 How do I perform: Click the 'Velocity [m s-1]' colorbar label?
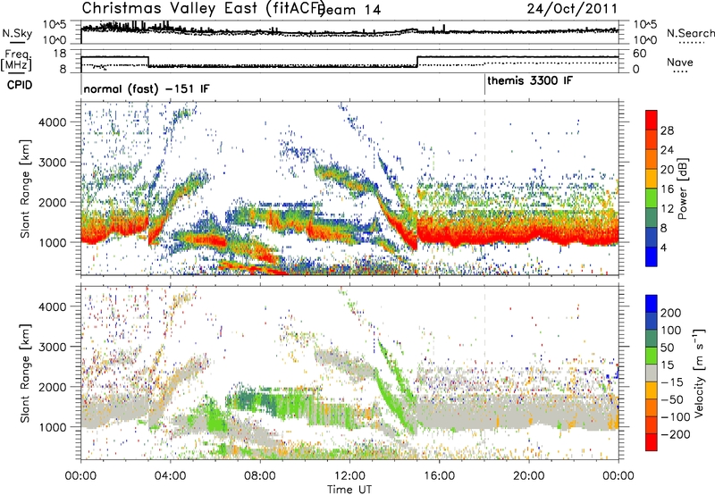click(699, 373)
